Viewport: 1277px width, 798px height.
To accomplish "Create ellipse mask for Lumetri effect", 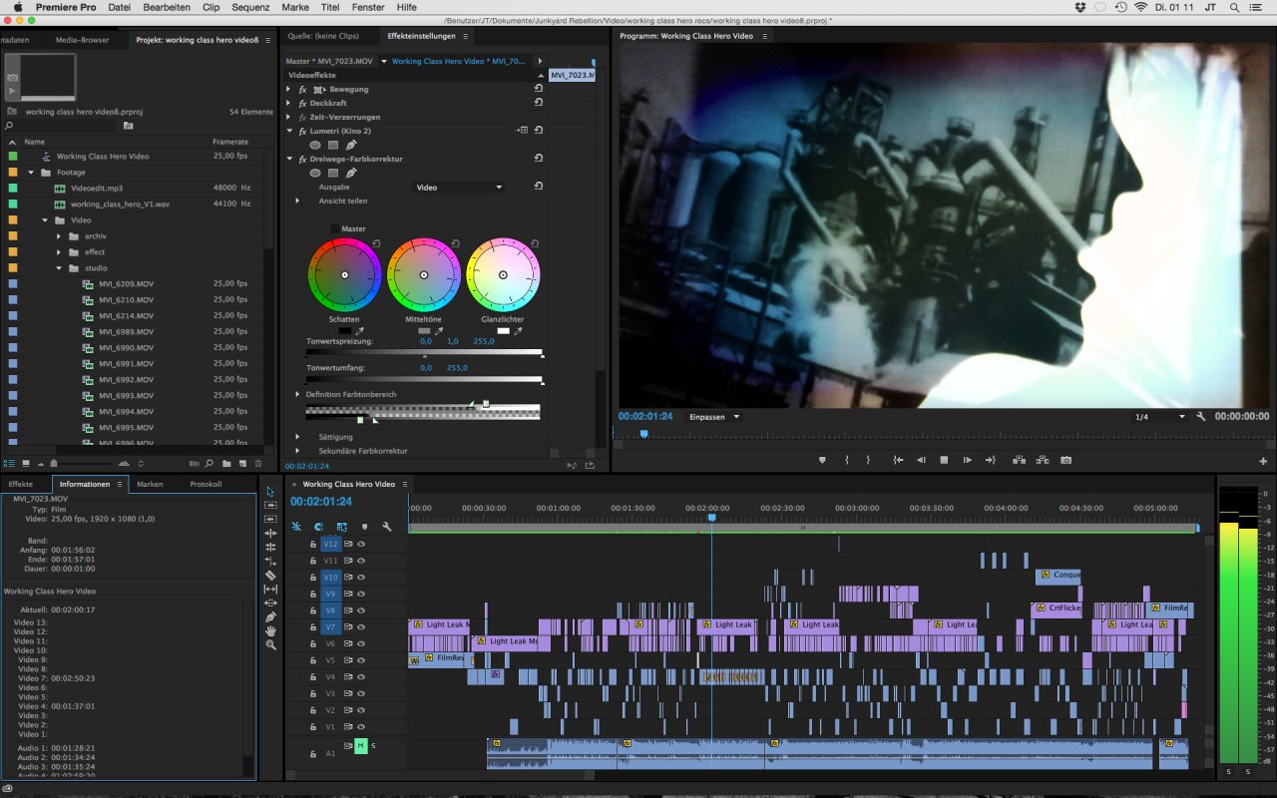I will click(x=315, y=145).
